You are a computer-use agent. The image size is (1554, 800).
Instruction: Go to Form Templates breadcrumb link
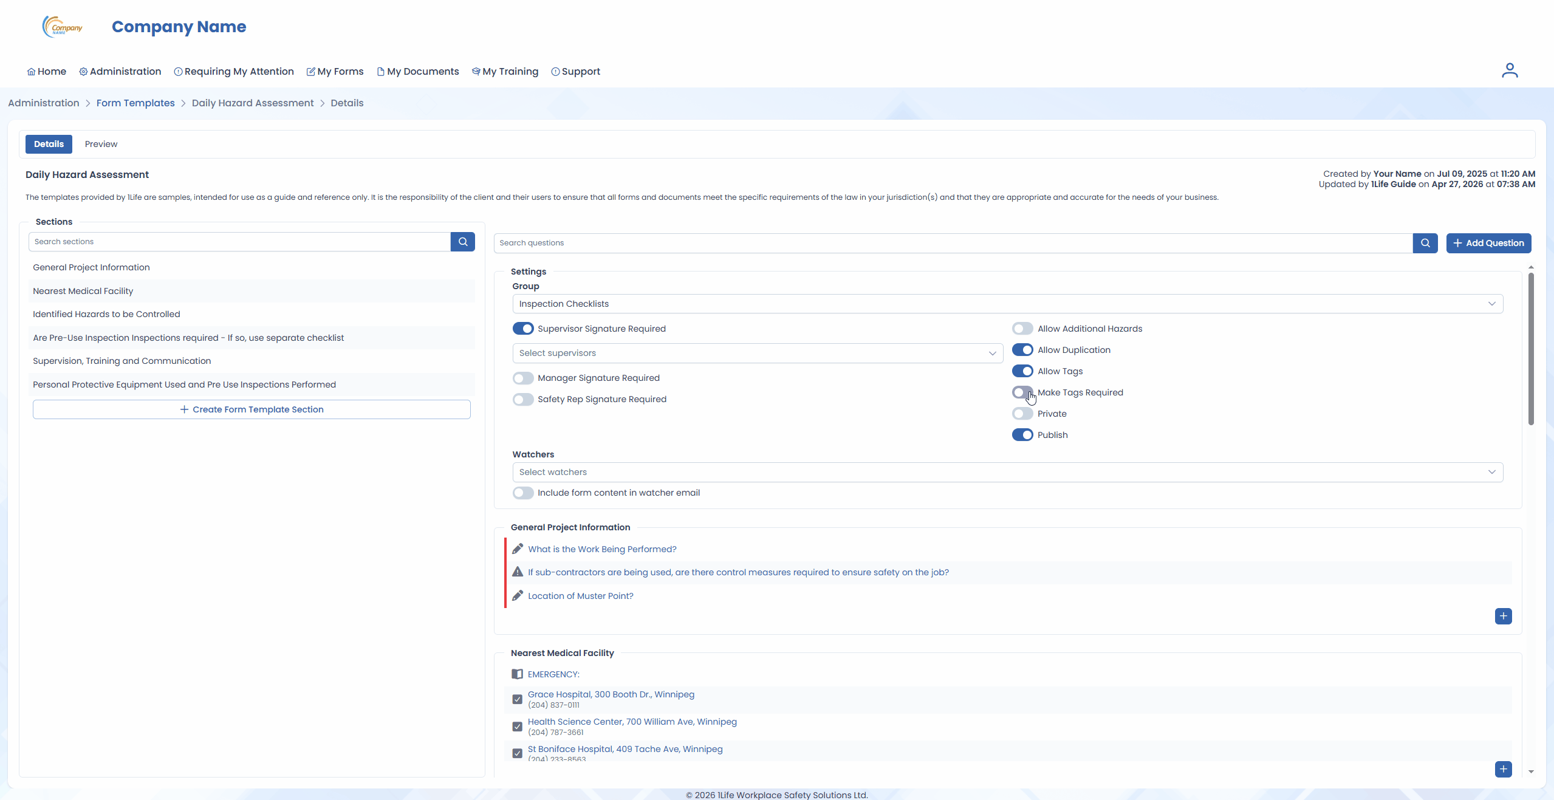(x=135, y=103)
